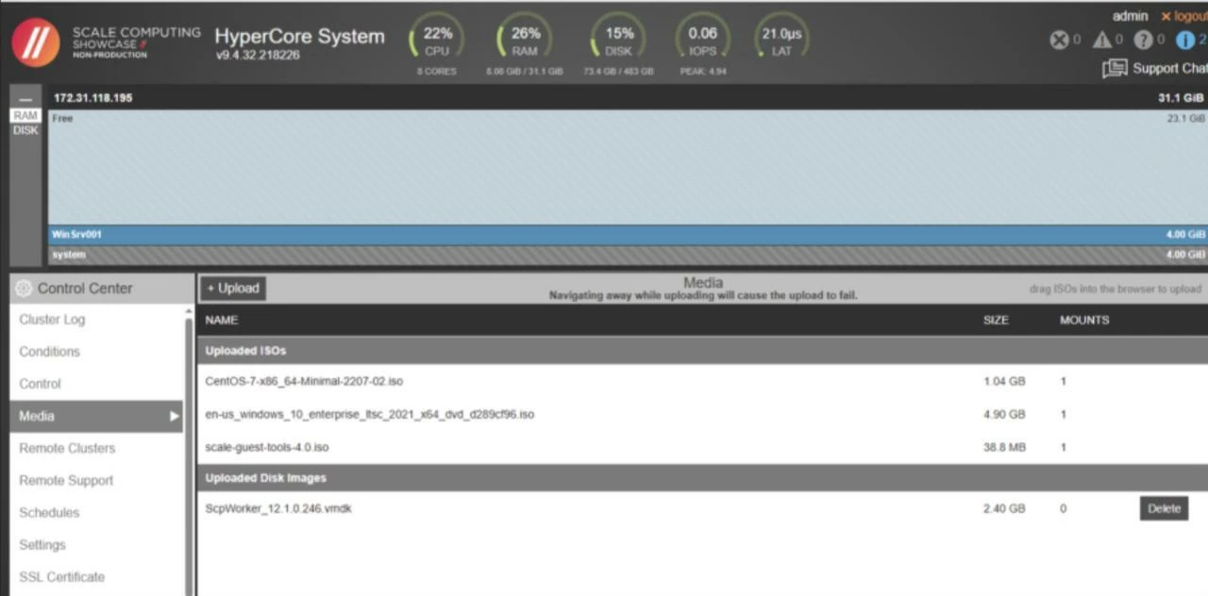Open the blue info notifications icon
The width and height of the screenshot is (1208, 596).
[x=1185, y=40]
